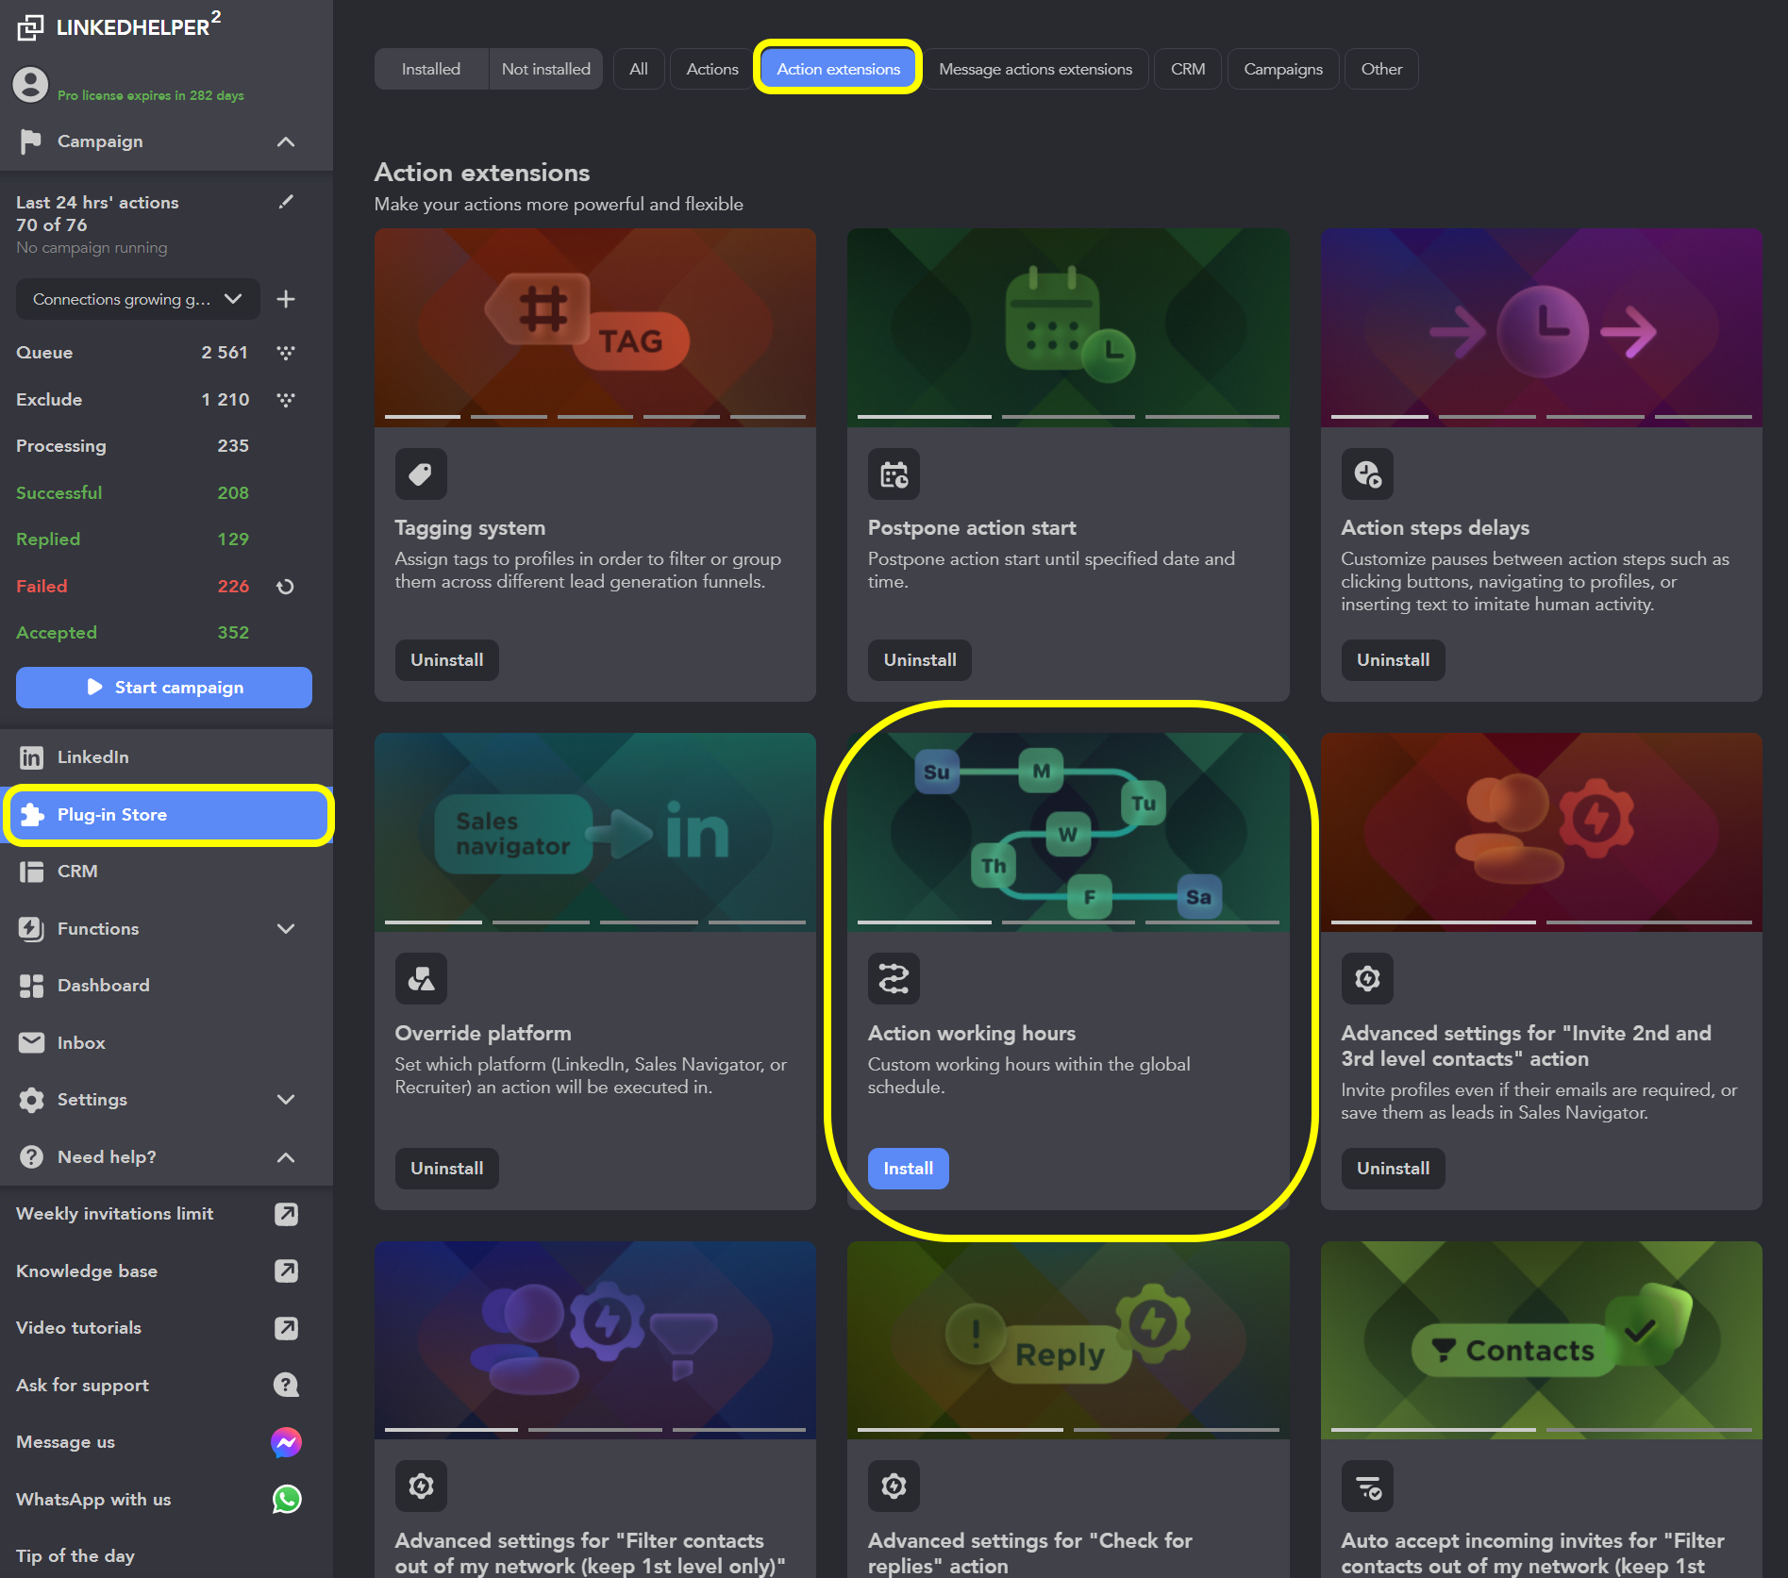This screenshot has height=1578, width=1788.
Task: Open Queue list options dots icon
Action: 286,353
